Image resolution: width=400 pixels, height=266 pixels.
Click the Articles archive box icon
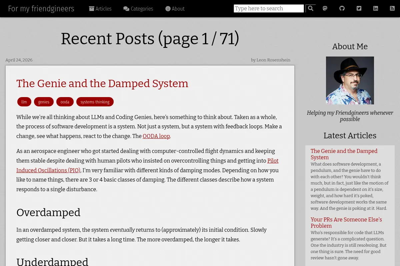tap(92, 9)
